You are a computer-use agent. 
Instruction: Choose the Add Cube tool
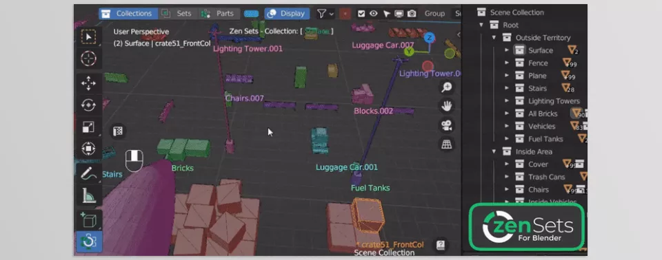pos(88,219)
